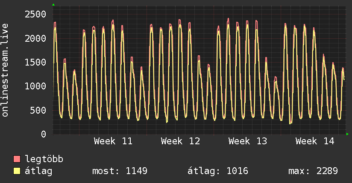Select the átlag legend label
Viewport: 352px width, 183px height.
point(38,171)
